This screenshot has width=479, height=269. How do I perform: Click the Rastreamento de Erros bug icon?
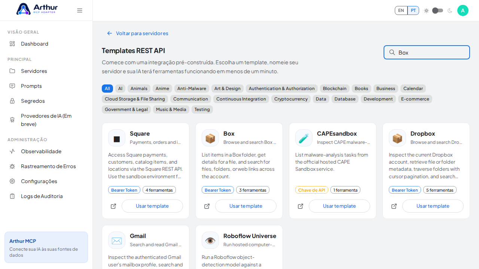tap(12, 166)
